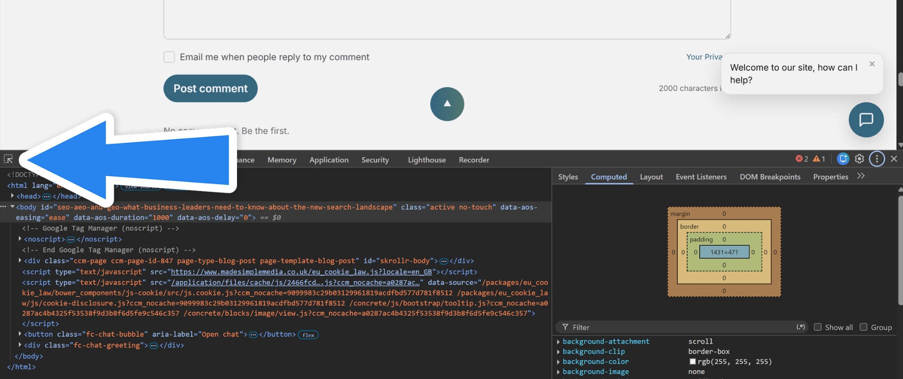The width and height of the screenshot is (903, 379).
Task: Select the closing </html> tag line
Action: point(21,367)
